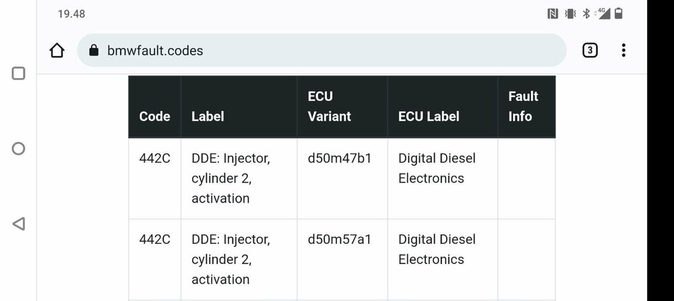Click the Label column header

click(208, 116)
